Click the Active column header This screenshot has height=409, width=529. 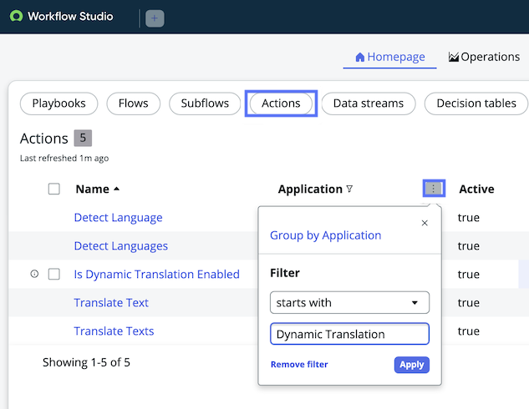click(476, 189)
